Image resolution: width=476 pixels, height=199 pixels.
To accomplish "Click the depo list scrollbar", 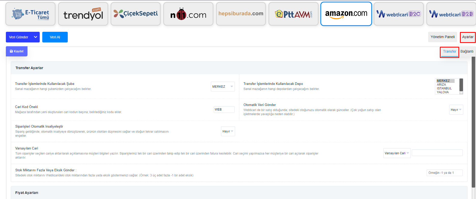I will click(461, 86).
